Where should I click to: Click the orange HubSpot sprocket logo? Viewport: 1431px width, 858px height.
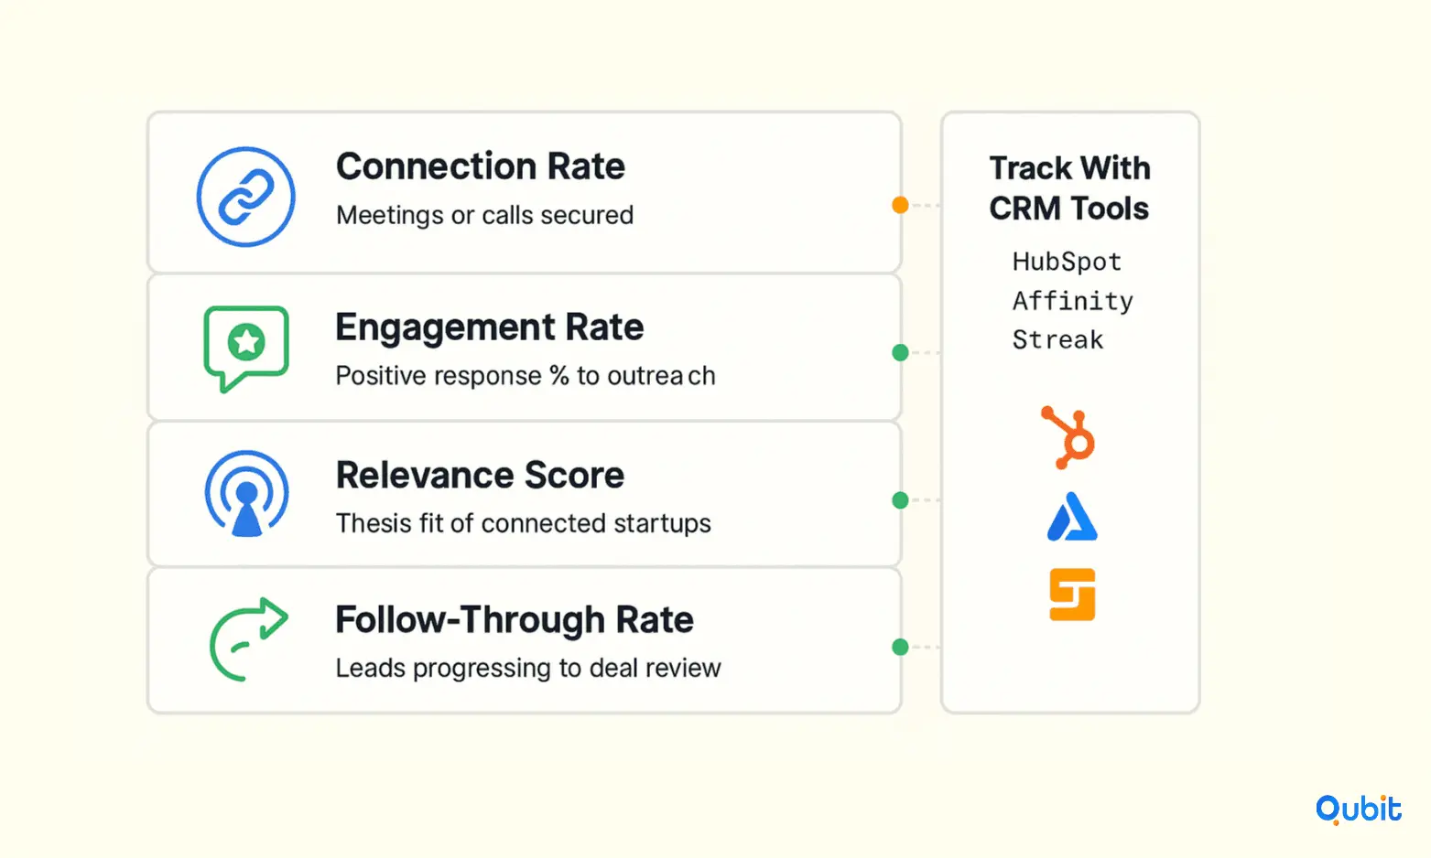(x=1068, y=438)
